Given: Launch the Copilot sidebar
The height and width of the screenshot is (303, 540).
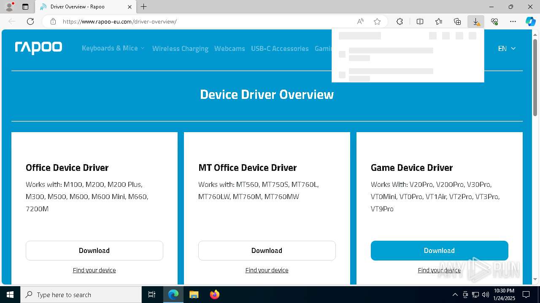Looking at the screenshot, I should [530, 21].
